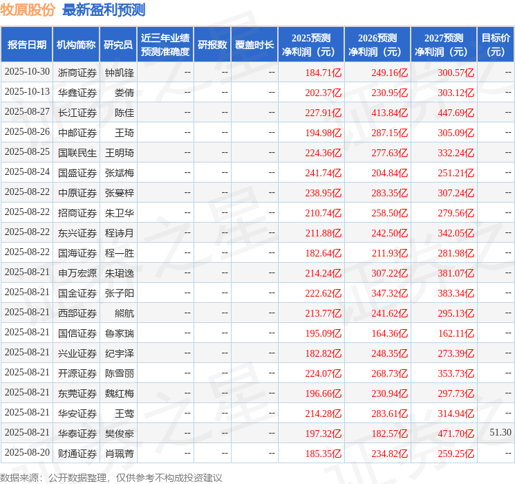Viewport: 515px width, 484px height.
Task: Select the 国盛证券 institution cell
Action: click(x=77, y=173)
